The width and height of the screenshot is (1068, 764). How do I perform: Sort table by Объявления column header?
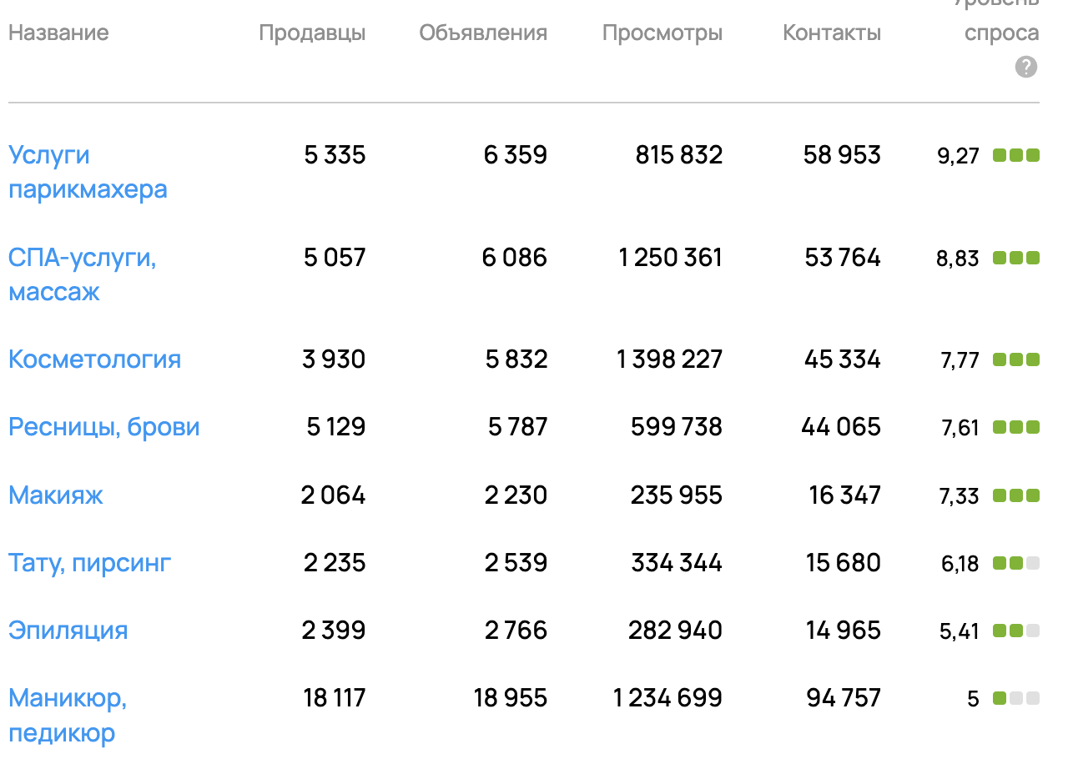483,33
